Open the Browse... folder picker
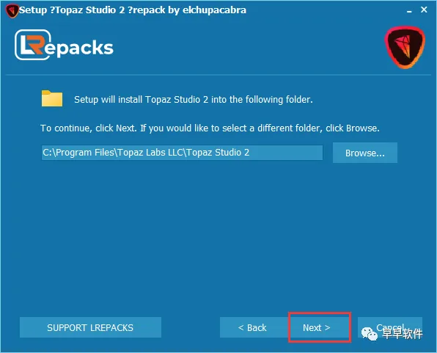 [x=365, y=153]
